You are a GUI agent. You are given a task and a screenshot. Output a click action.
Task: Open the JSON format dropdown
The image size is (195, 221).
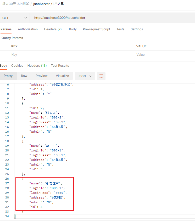click(85, 76)
